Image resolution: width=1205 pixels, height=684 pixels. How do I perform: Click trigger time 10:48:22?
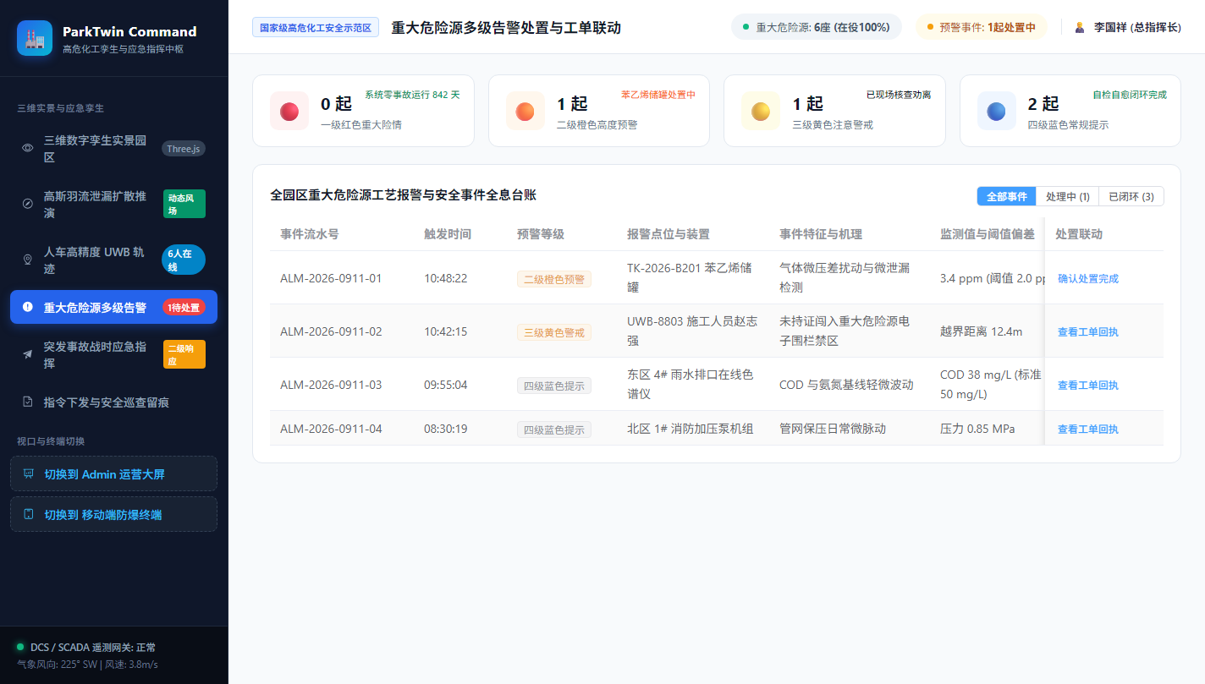pyautogui.click(x=446, y=278)
